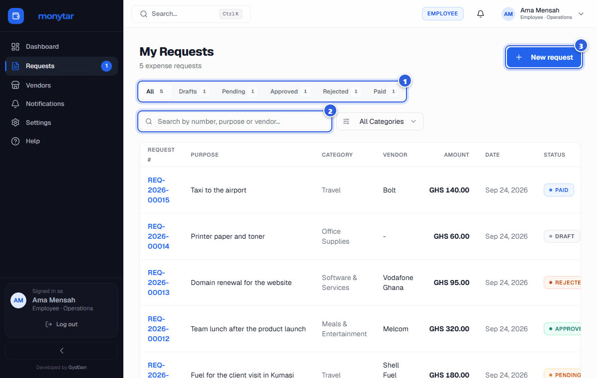Click the PAID status badge
Image resolution: width=597 pixels, height=378 pixels.
point(559,190)
